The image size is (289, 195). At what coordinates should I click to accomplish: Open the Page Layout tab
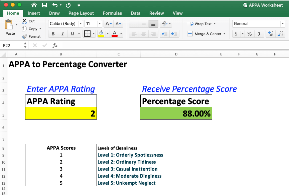[x=81, y=13]
